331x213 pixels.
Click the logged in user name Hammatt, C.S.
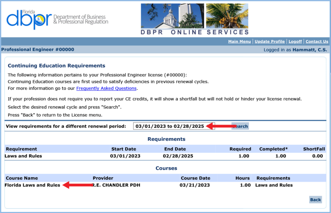point(310,49)
